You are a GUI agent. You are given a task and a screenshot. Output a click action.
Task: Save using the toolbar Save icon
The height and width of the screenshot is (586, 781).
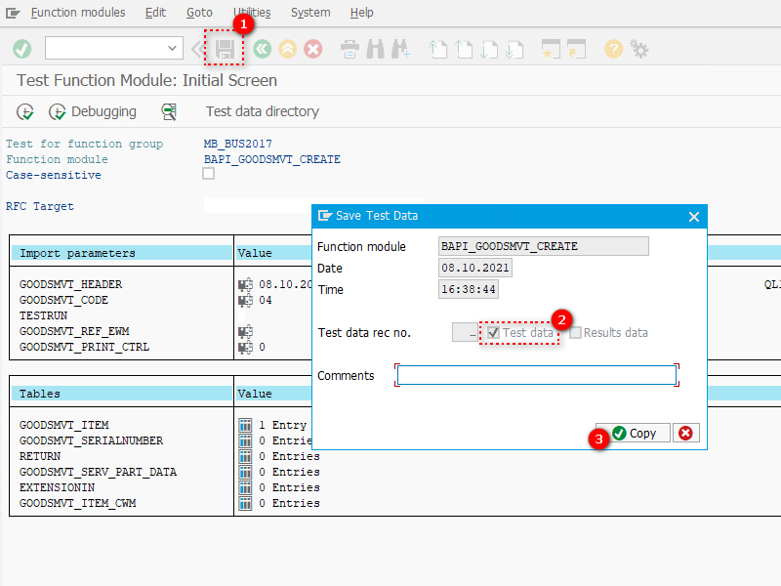tap(223, 48)
